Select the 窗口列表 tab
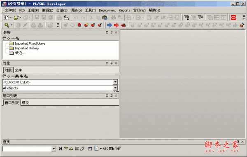Screen dimensions: 247x157 click(x=12, y=103)
